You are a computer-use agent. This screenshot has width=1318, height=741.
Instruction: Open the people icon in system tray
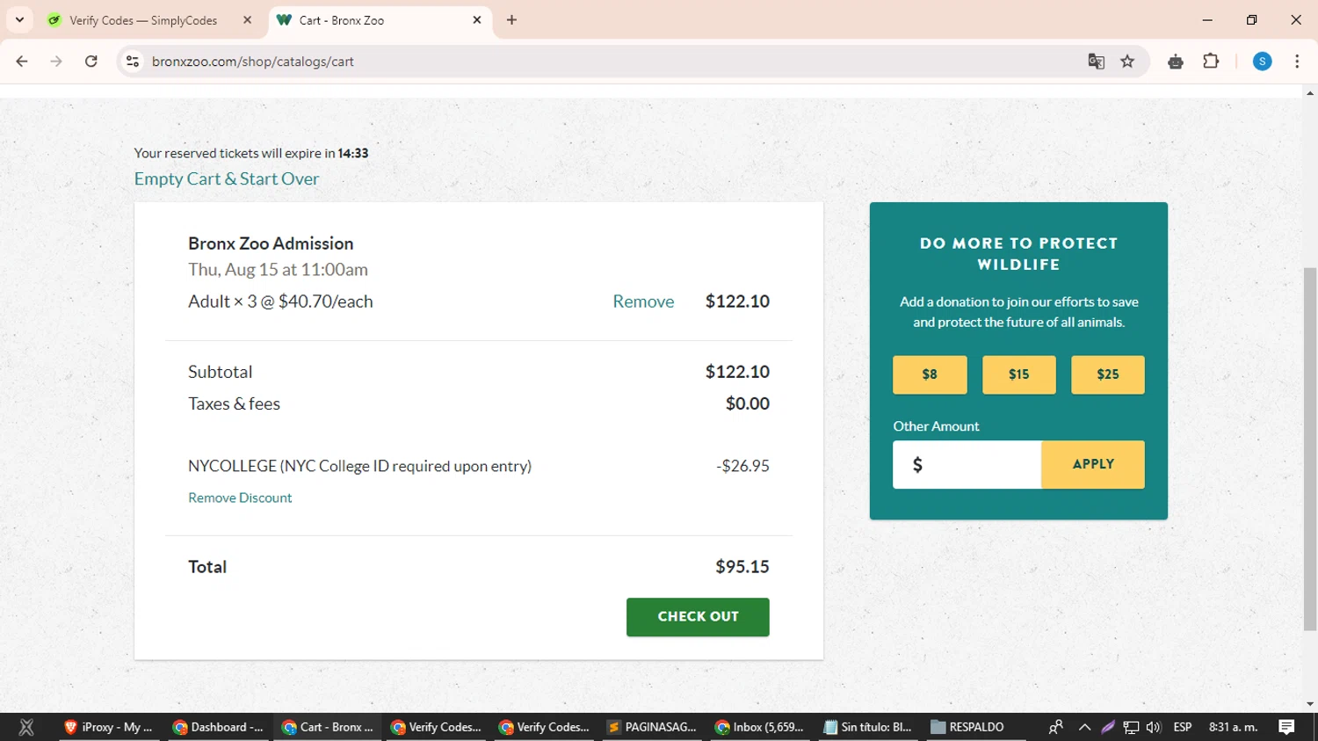(x=1056, y=727)
